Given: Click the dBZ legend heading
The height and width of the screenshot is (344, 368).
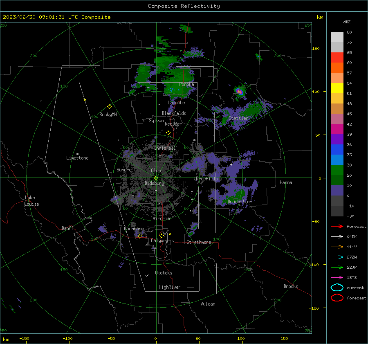Looking at the screenshot, I should pos(347,22).
